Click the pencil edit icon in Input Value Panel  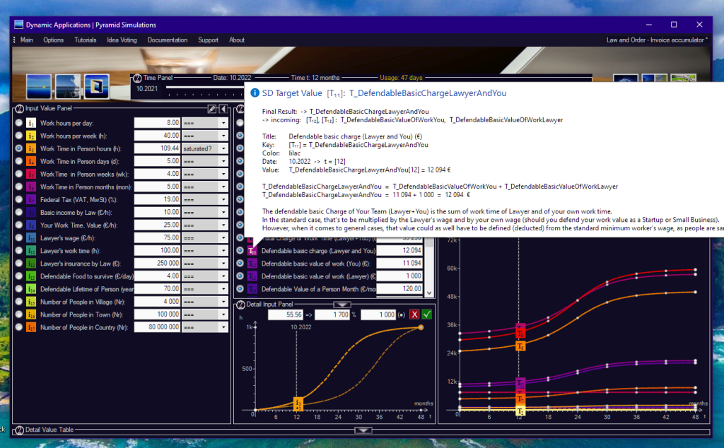pos(211,109)
